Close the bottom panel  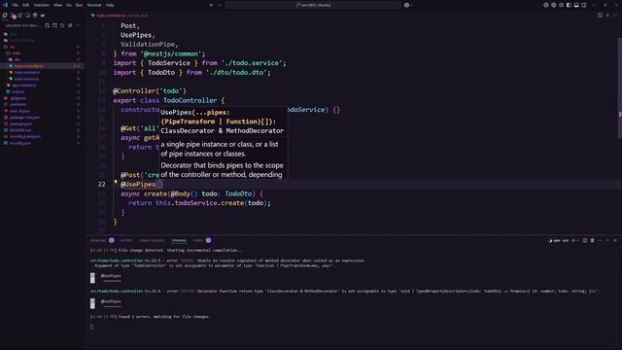coord(615,240)
